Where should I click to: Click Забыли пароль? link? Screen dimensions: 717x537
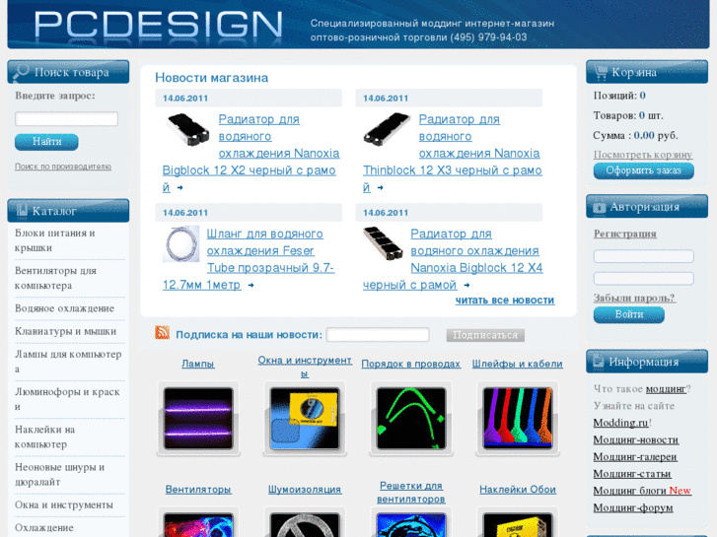[x=634, y=298]
